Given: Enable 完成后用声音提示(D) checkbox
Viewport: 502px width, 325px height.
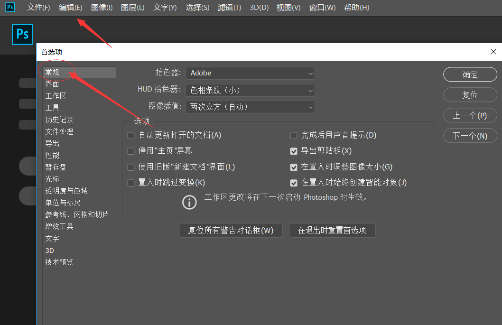Looking at the screenshot, I should pos(294,135).
